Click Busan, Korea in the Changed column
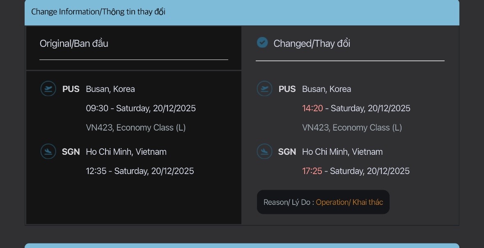 pyautogui.click(x=326, y=89)
